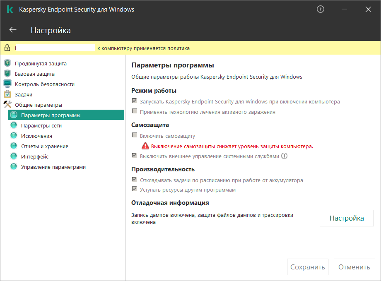Open the Интерфейс settings page
Viewport: 381px width, 281px height.
[x=35, y=156]
